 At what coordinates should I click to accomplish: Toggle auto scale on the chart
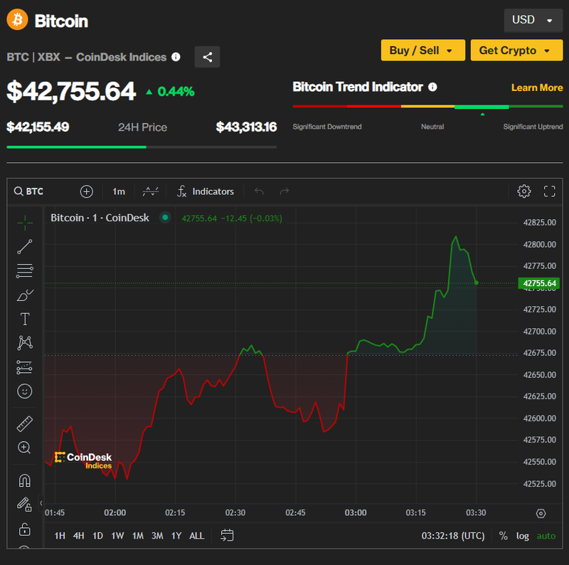point(546,535)
